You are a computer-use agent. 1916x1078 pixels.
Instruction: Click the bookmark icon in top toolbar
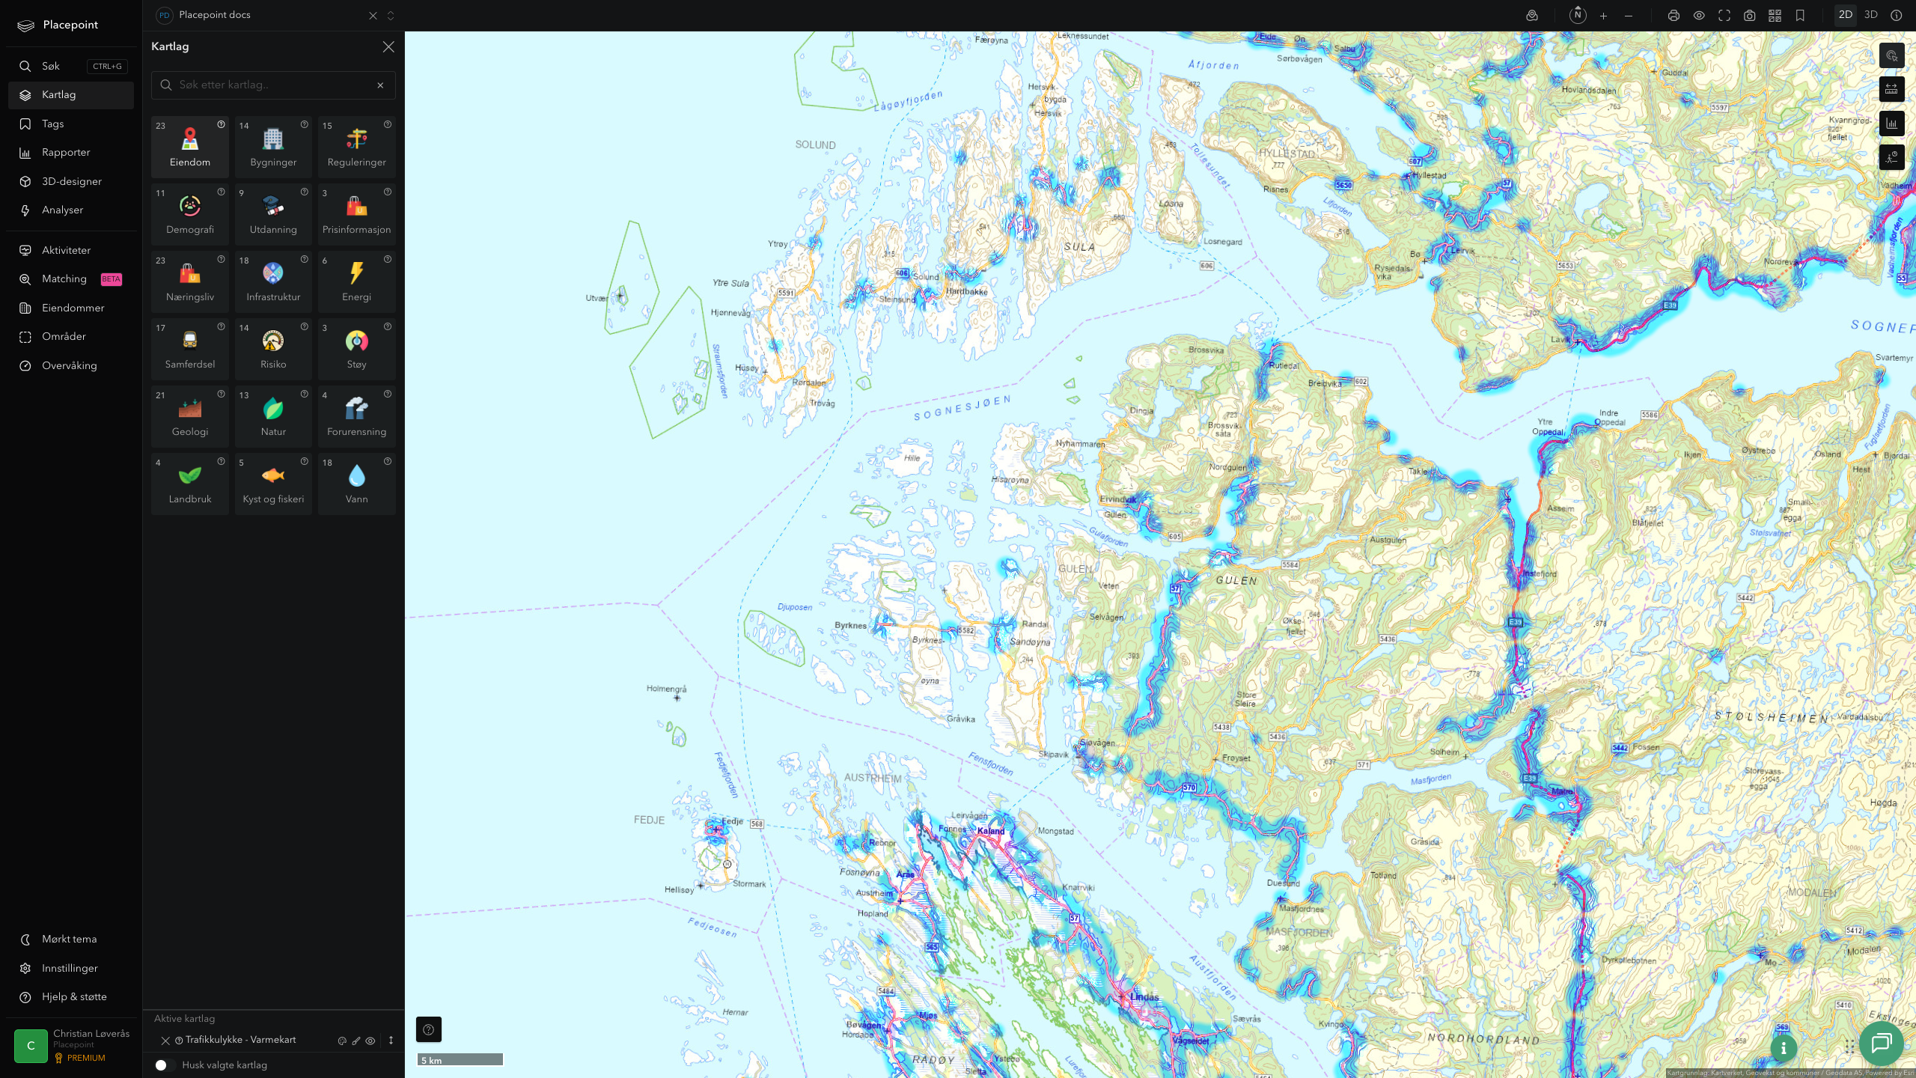tap(1800, 15)
